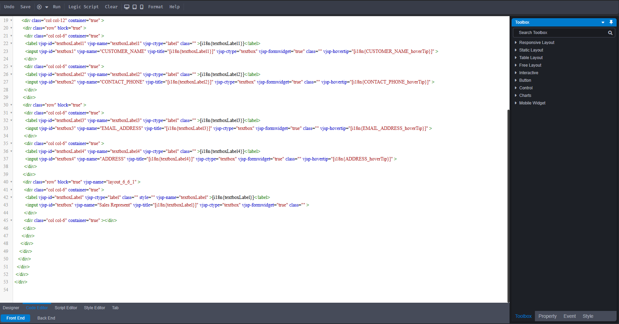Open the run options dropdown arrow

click(47, 7)
